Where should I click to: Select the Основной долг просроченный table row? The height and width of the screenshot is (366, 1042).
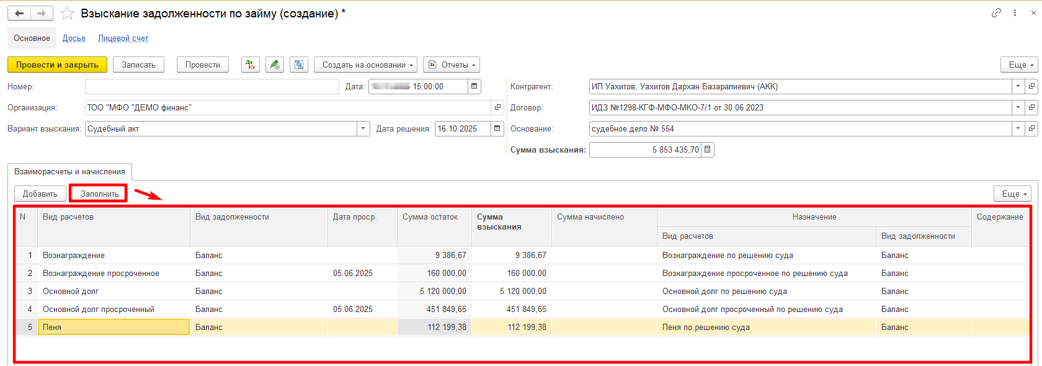522,309
